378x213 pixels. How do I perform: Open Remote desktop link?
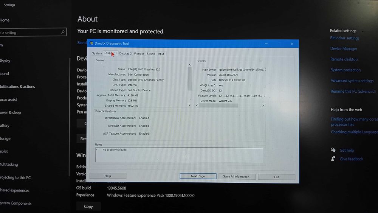[344, 59]
